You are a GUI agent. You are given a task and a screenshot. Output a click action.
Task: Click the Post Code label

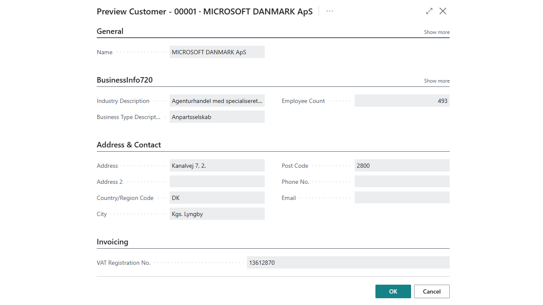[x=295, y=166]
